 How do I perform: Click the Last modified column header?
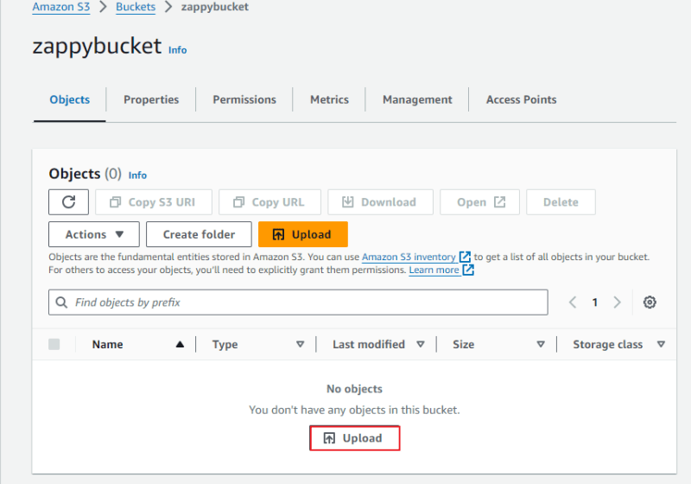coord(369,344)
